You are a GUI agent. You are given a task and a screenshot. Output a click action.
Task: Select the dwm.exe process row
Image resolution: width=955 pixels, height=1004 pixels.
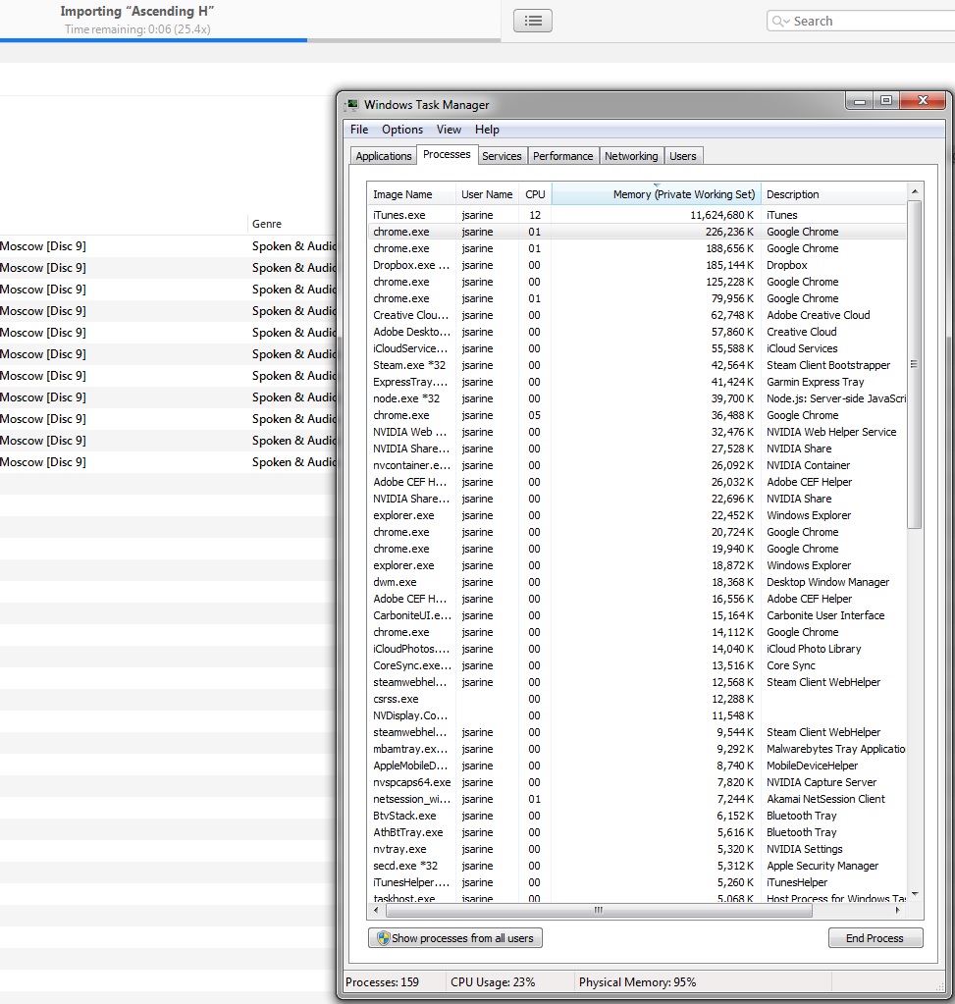[x=637, y=582]
